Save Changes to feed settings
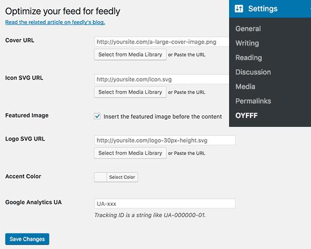This screenshot has width=311, height=249. point(27,239)
